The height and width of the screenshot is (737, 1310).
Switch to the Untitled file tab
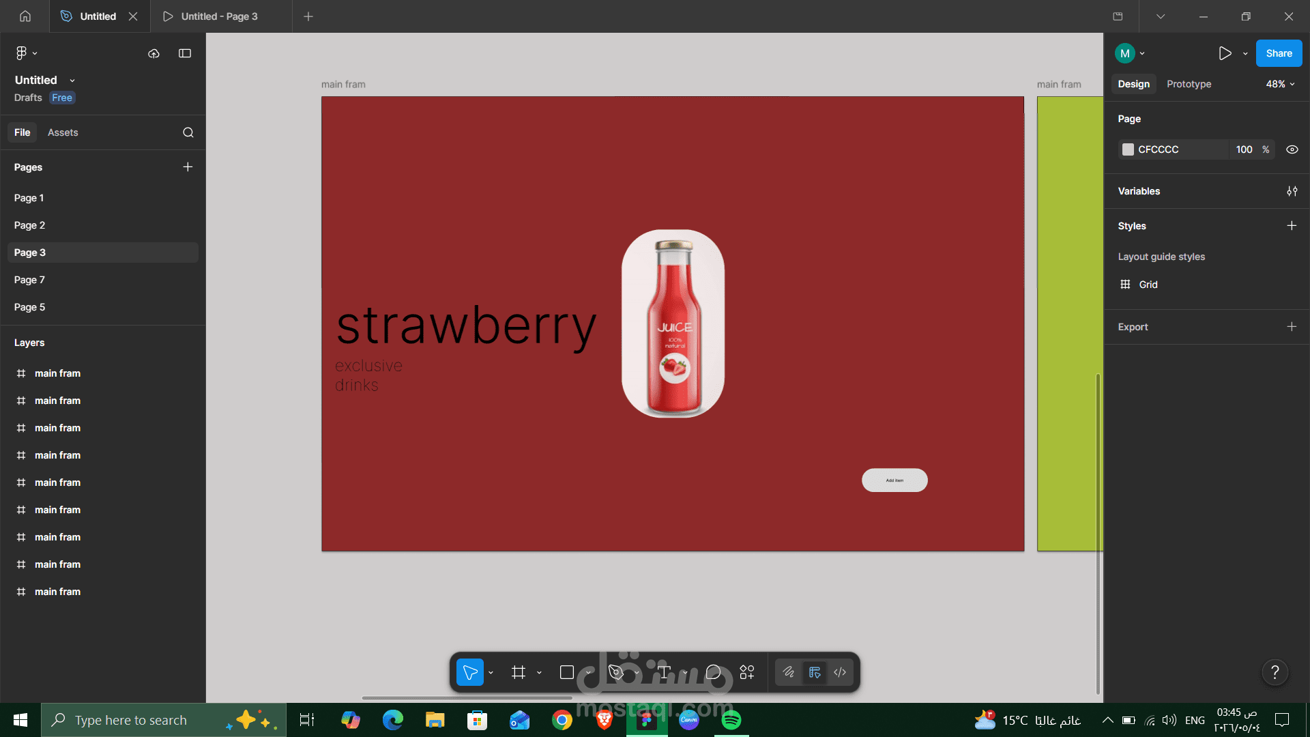[98, 16]
